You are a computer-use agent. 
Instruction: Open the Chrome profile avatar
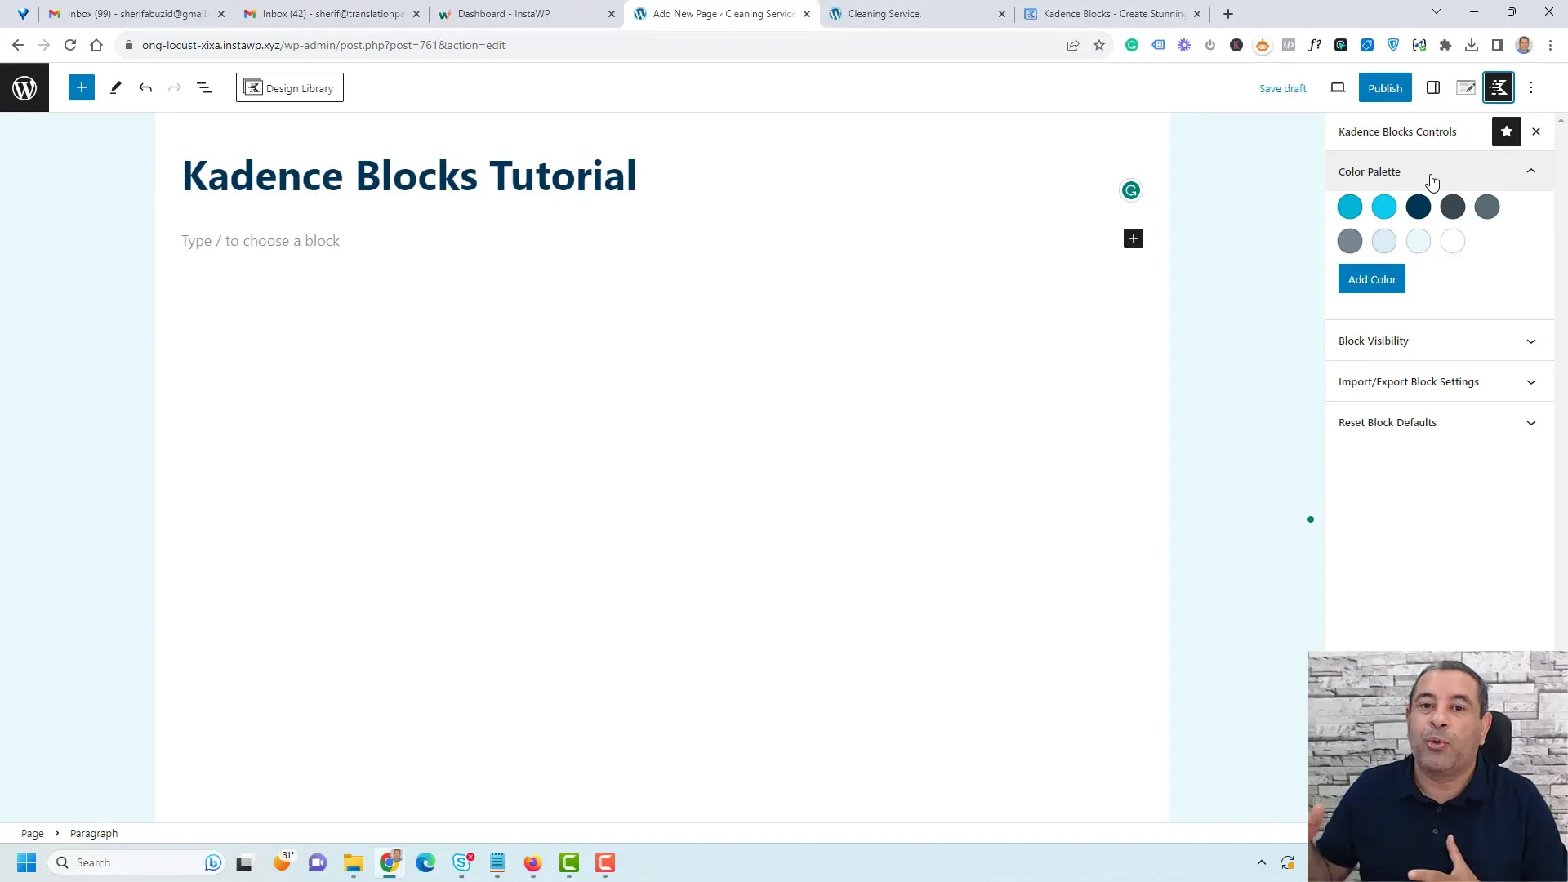click(x=1524, y=45)
